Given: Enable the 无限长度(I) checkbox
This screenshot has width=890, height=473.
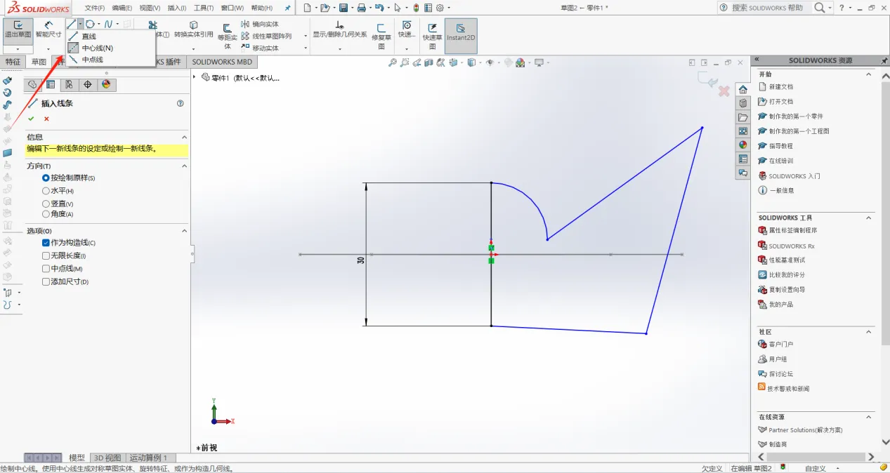Looking at the screenshot, I should [x=46, y=256].
